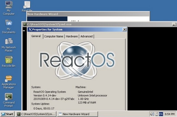Viewport: 177px width, 117px height.
Task: Click the 'Version 0.4.14-dev' text
Action: pos(45,96)
